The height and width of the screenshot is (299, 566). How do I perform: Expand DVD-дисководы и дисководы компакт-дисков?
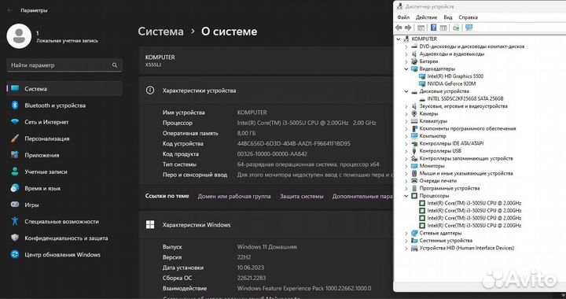[406, 46]
